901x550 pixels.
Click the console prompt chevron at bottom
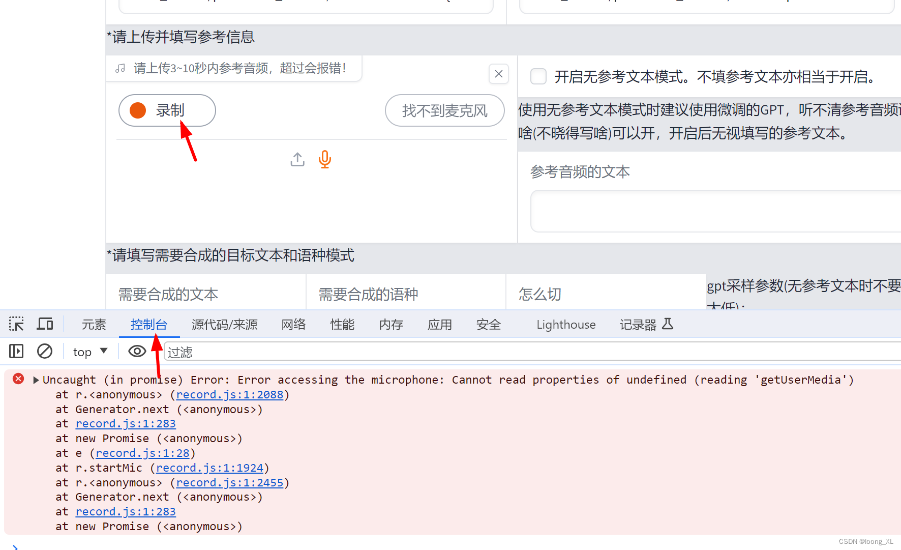[x=15, y=547]
